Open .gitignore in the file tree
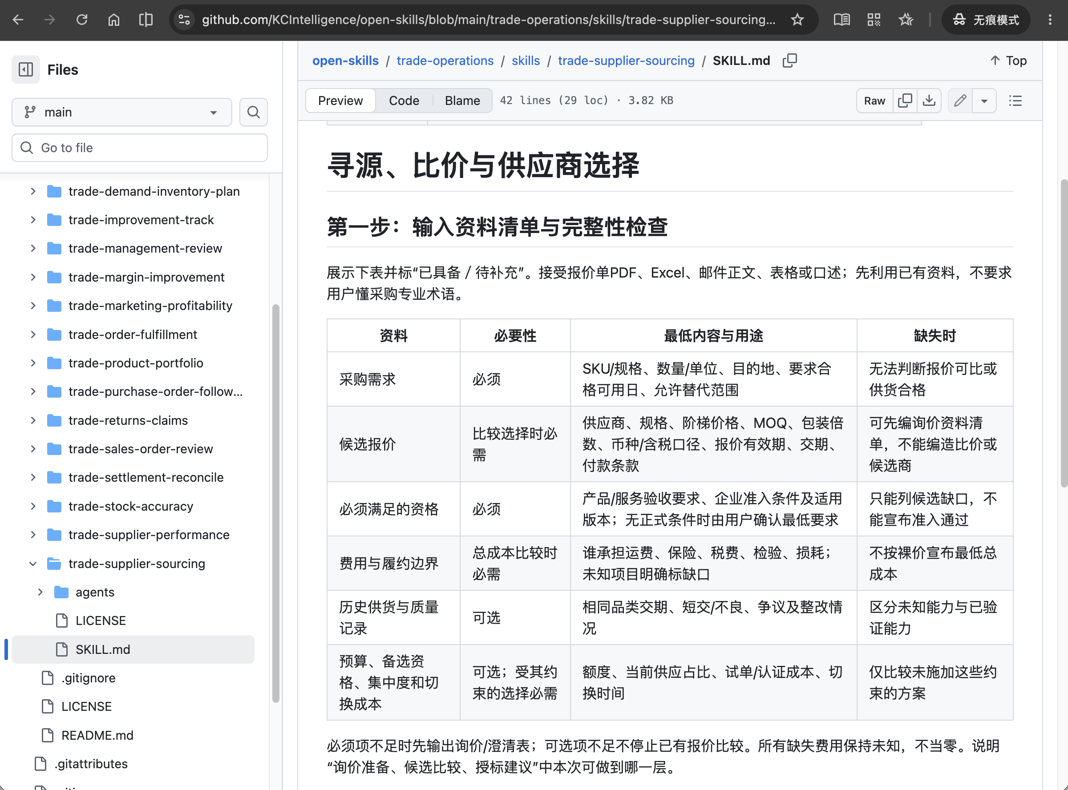This screenshot has height=790, width=1068. click(x=89, y=678)
